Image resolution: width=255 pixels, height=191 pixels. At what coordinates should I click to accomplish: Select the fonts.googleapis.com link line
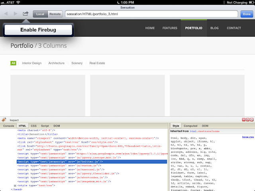(90, 148)
